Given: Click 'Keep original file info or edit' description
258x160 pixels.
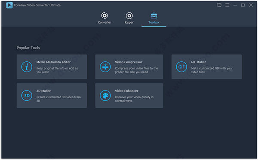Looking at the screenshot, I should pos(57,70).
